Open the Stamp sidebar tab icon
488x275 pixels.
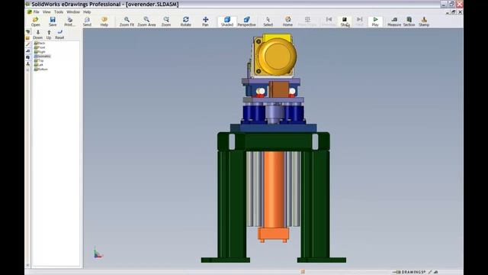click(x=28, y=63)
